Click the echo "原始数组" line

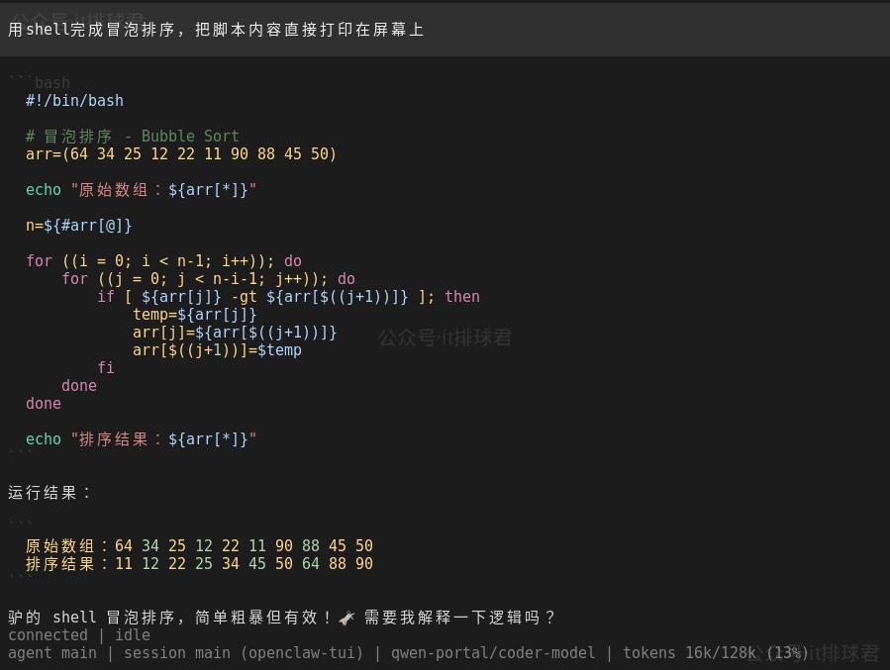coord(141,189)
